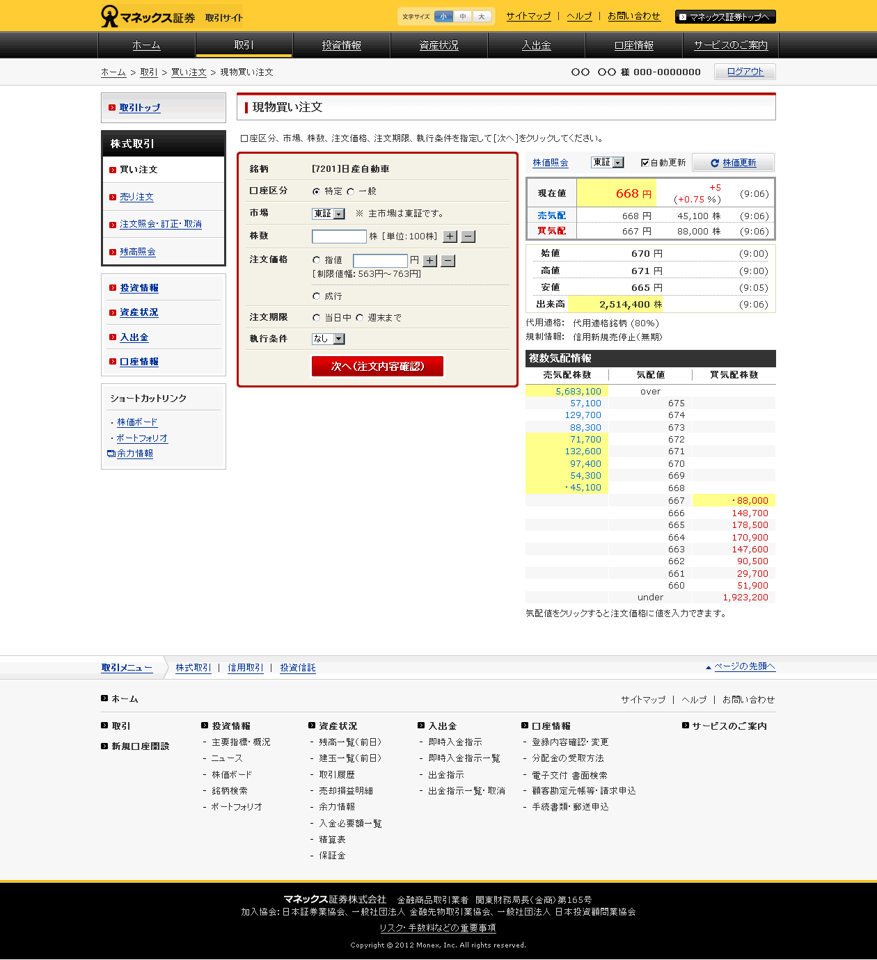Decrease share quantity with minus button
This screenshot has width=877, height=960.
point(468,237)
